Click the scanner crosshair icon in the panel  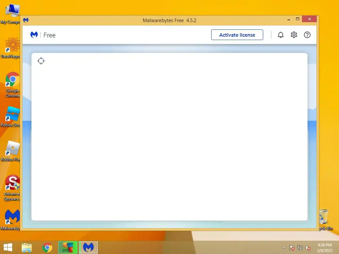pyautogui.click(x=41, y=61)
